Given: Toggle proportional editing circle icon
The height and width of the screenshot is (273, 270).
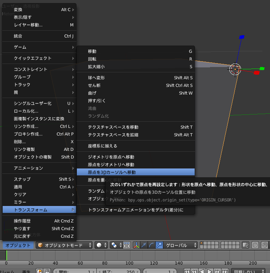Looking at the screenshot, I should click(x=255, y=245).
